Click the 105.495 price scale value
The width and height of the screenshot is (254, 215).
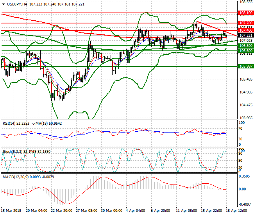click(246, 79)
